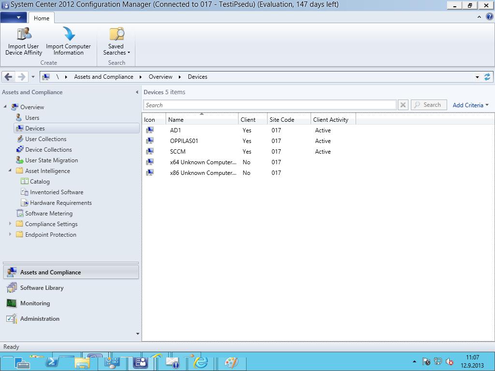Click the root computer icon in address bar

click(x=46, y=77)
